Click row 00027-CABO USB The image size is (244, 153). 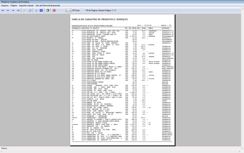pos(123,57)
